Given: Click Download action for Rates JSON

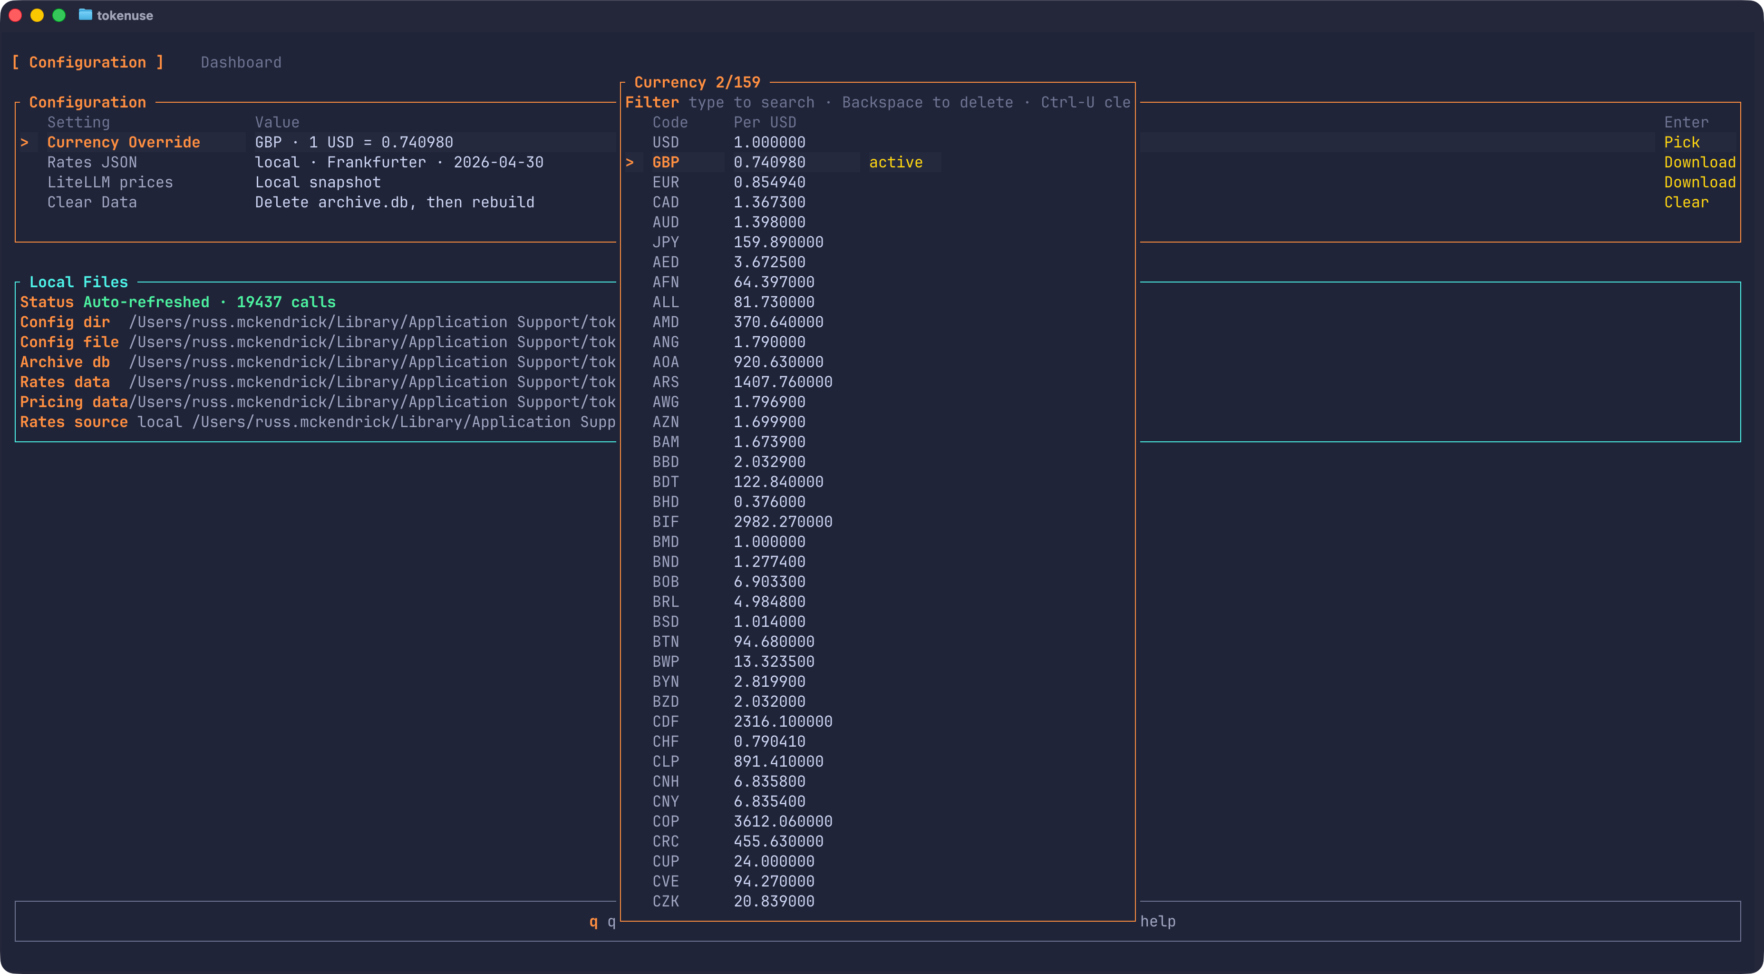Looking at the screenshot, I should click(x=1700, y=162).
